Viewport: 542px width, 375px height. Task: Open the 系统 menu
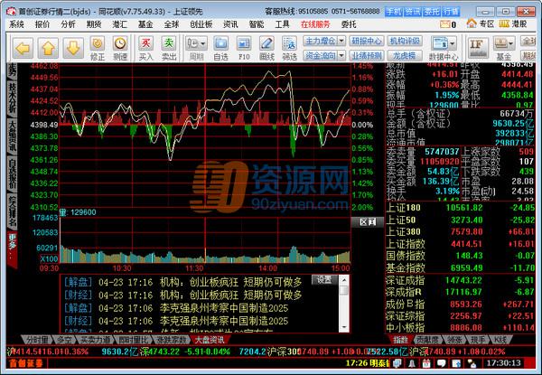[x=16, y=24]
